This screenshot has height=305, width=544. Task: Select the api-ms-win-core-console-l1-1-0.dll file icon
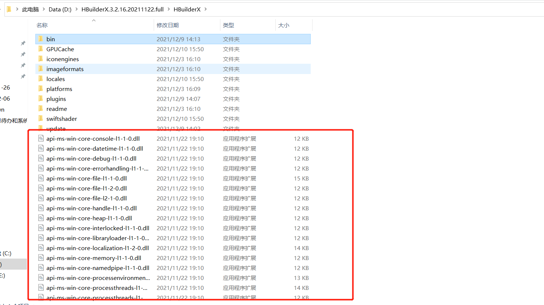point(41,138)
